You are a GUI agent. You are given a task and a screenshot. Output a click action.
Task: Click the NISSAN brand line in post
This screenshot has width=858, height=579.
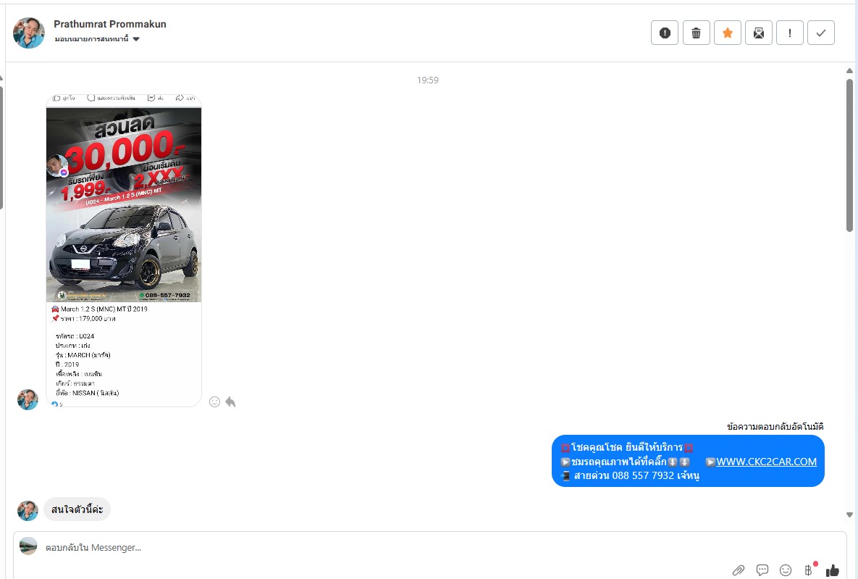point(87,393)
